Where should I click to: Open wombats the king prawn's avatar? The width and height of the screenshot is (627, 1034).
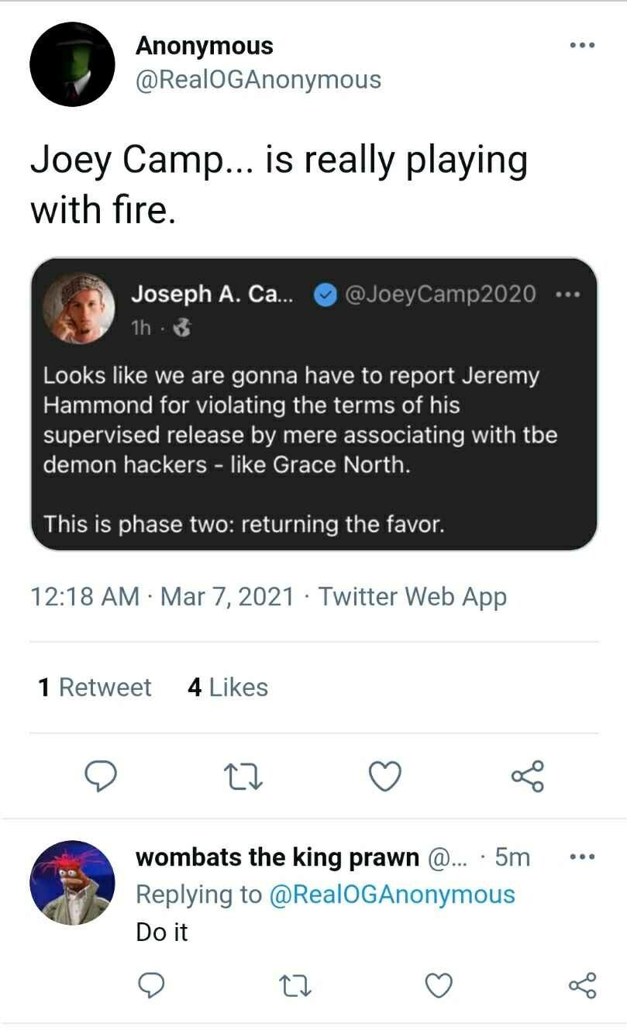click(72, 882)
